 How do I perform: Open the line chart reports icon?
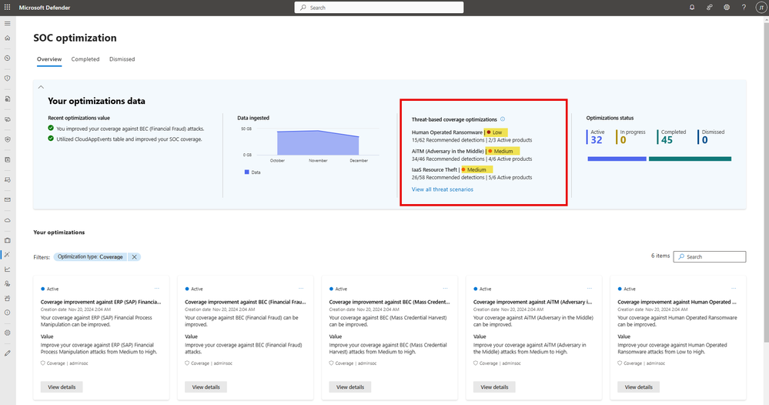tap(8, 269)
